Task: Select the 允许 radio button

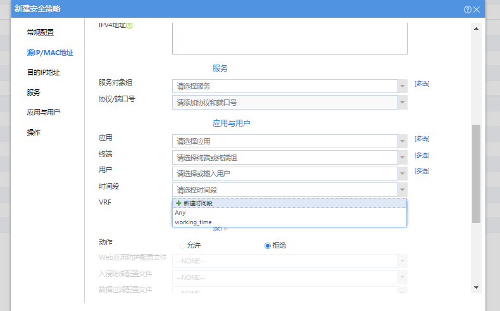Action: [183, 245]
